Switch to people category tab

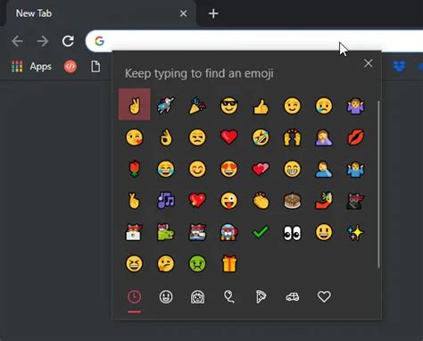point(197,297)
